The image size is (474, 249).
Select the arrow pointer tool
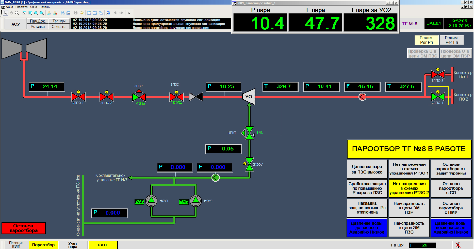[x=6, y=13]
